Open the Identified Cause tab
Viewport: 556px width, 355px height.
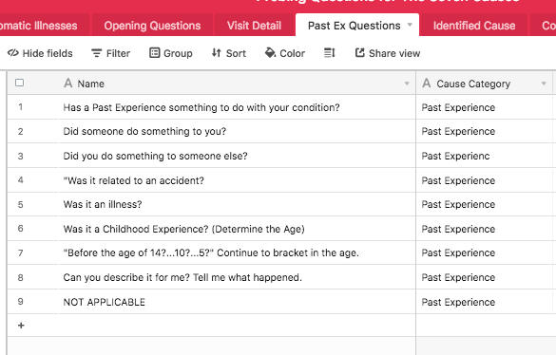(x=474, y=26)
